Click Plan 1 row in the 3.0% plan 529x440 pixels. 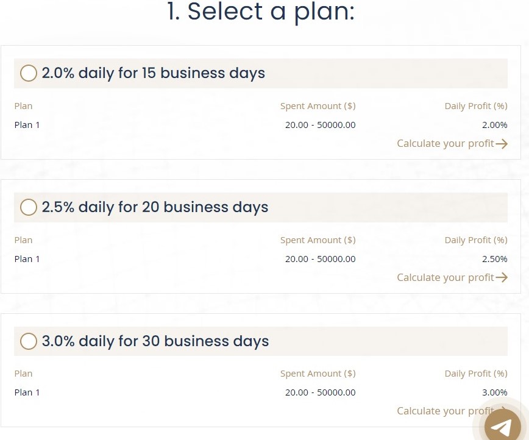[261, 392]
